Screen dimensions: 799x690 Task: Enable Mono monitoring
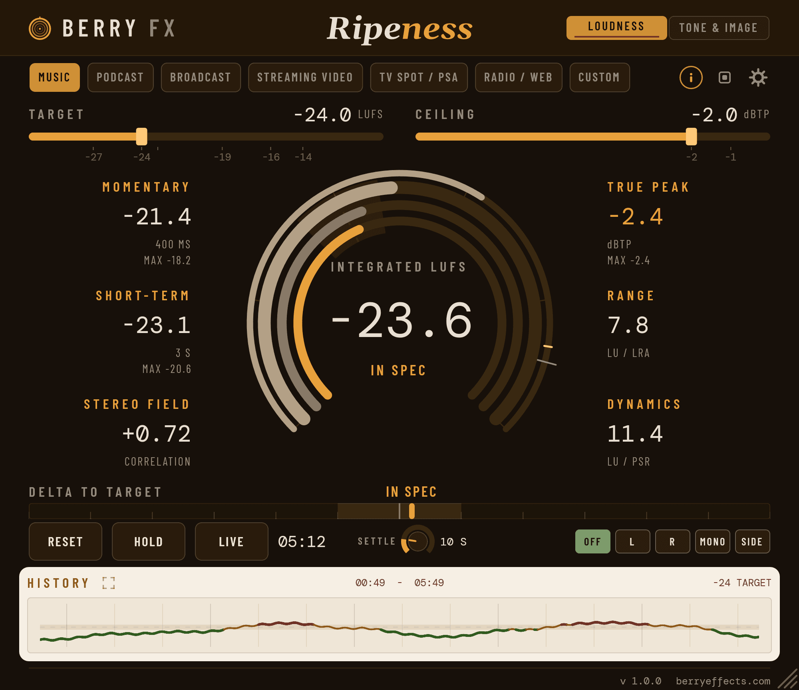coord(712,541)
